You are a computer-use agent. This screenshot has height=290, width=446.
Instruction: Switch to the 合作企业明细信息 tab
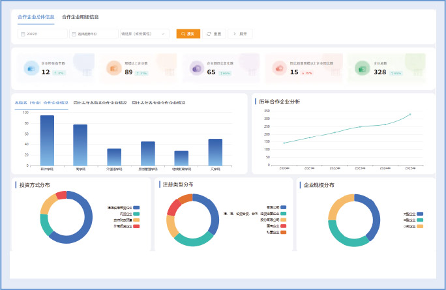tap(80, 17)
